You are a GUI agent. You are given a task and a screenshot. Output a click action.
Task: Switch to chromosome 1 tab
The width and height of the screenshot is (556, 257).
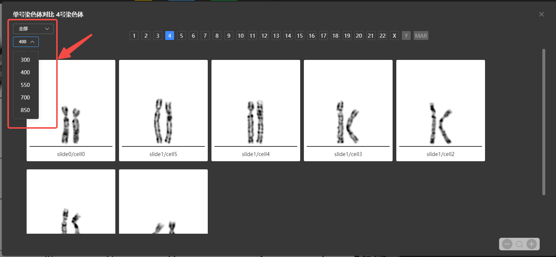click(134, 36)
